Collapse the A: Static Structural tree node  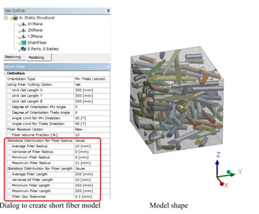[x=6, y=18]
